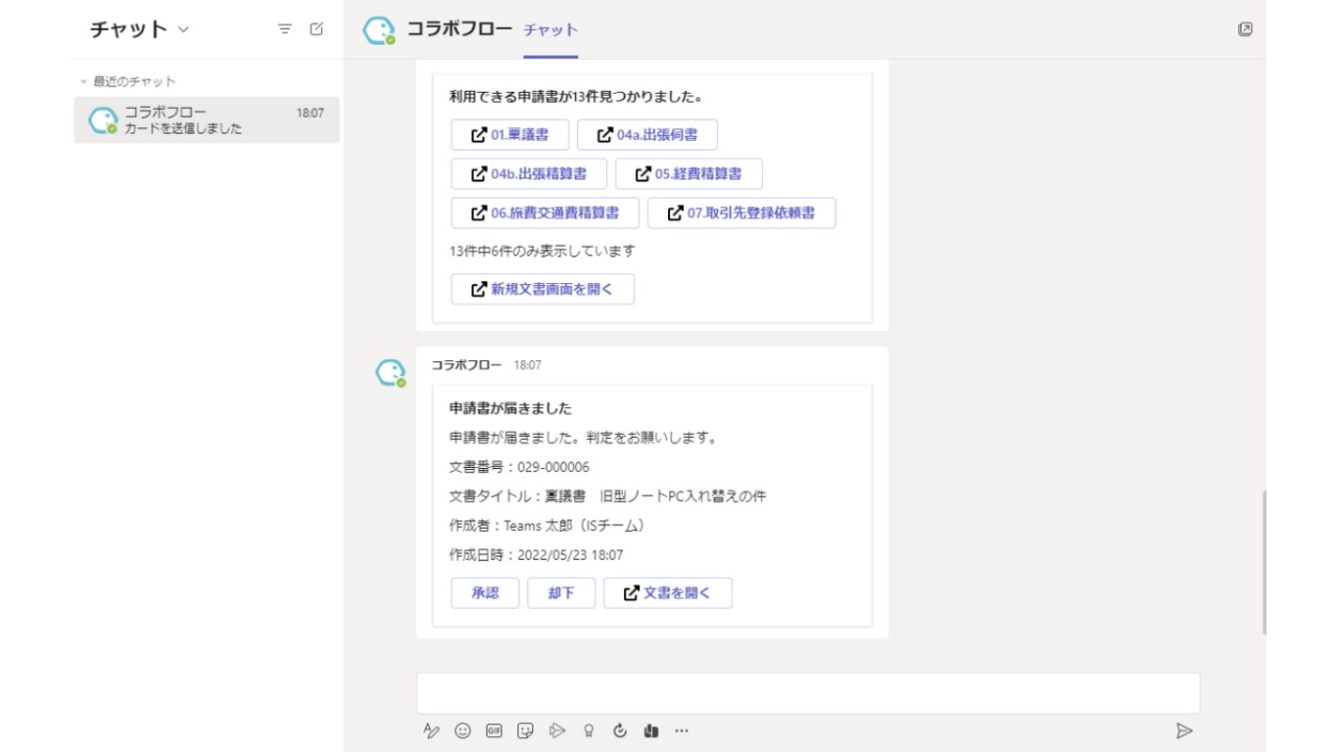Click the コラボフロー avatar in the chat header
Image resolution: width=1338 pixels, height=752 pixels.
coord(379,30)
